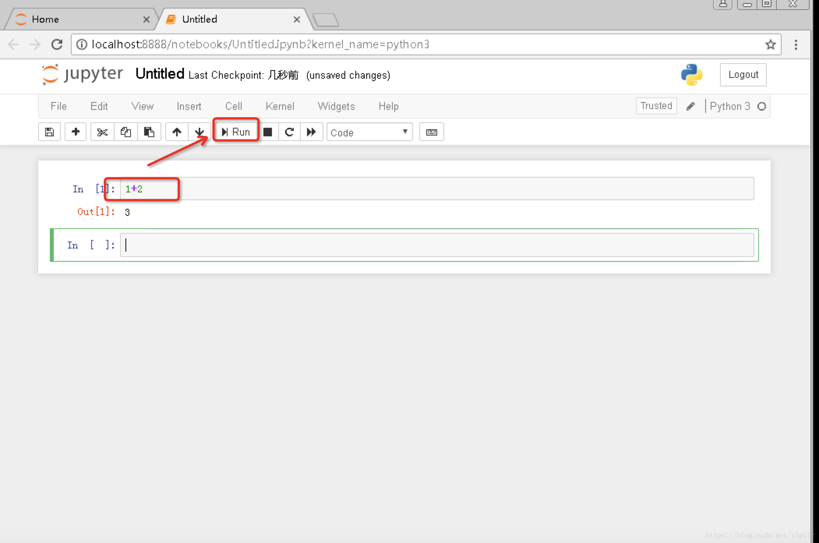Click the save and checkpoint icon
Image resolution: width=819 pixels, height=543 pixels.
pos(49,132)
